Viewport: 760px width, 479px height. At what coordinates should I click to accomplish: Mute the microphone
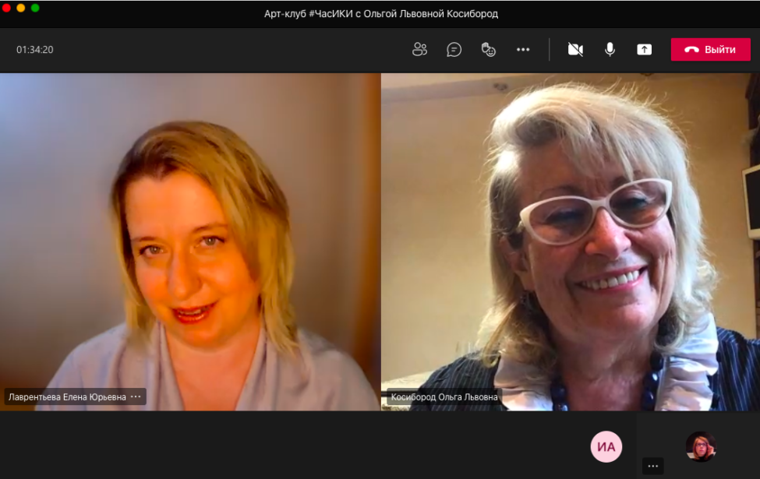pyautogui.click(x=610, y=50)
